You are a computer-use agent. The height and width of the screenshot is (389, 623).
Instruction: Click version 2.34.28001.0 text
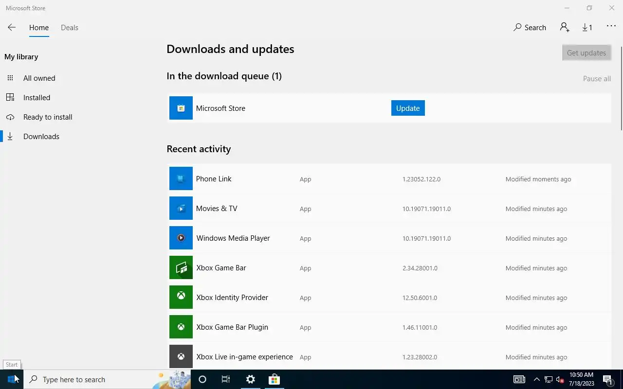click(x=420, y=268)
